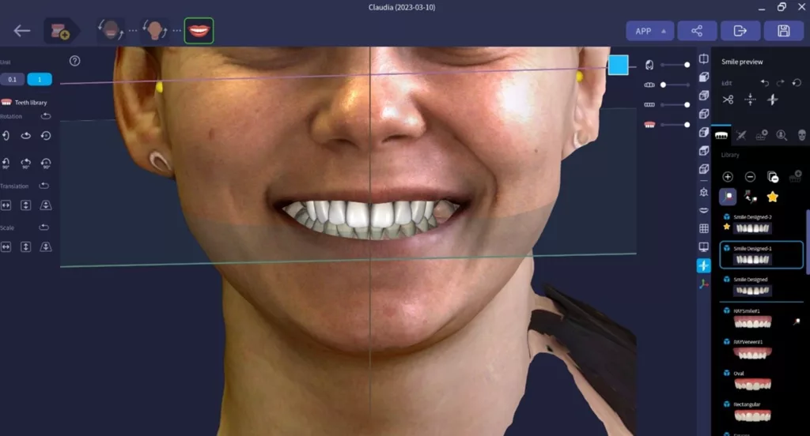Viewport: 810px width, 436px height.
Task: Click the blue color swatch
Action: click(618, 65)
